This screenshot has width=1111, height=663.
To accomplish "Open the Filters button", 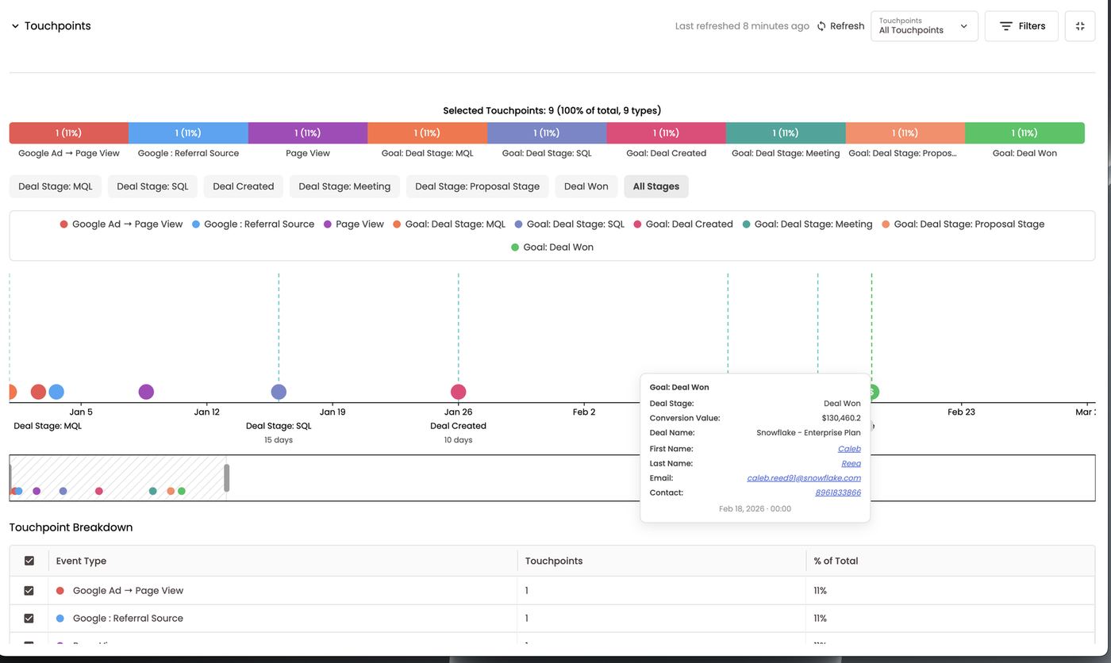I will click(x=1021, y=26).
